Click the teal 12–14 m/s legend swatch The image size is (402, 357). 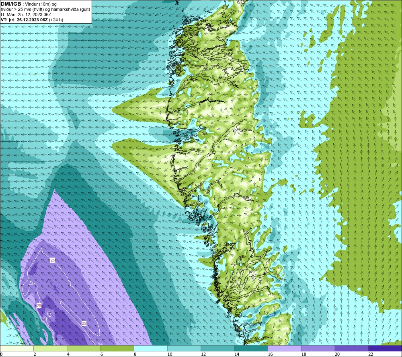point(217,348)
